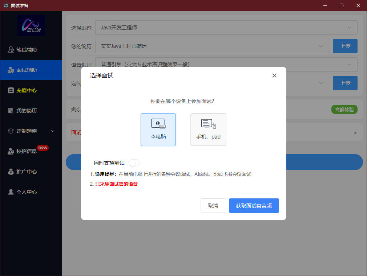Screen dimensions: 367x276
Task: Expand the 定制题库 sidebar submenu arrow
Action: click(x=53, y=131)
